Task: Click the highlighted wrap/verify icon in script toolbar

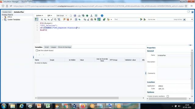Action: tap(99, 19)
